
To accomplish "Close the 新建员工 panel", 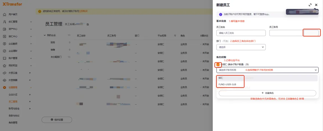I will coord(316,5).
